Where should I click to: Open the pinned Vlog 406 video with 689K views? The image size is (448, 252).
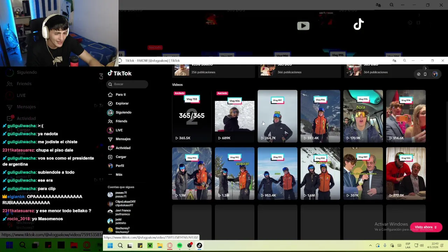coord(234,116)
